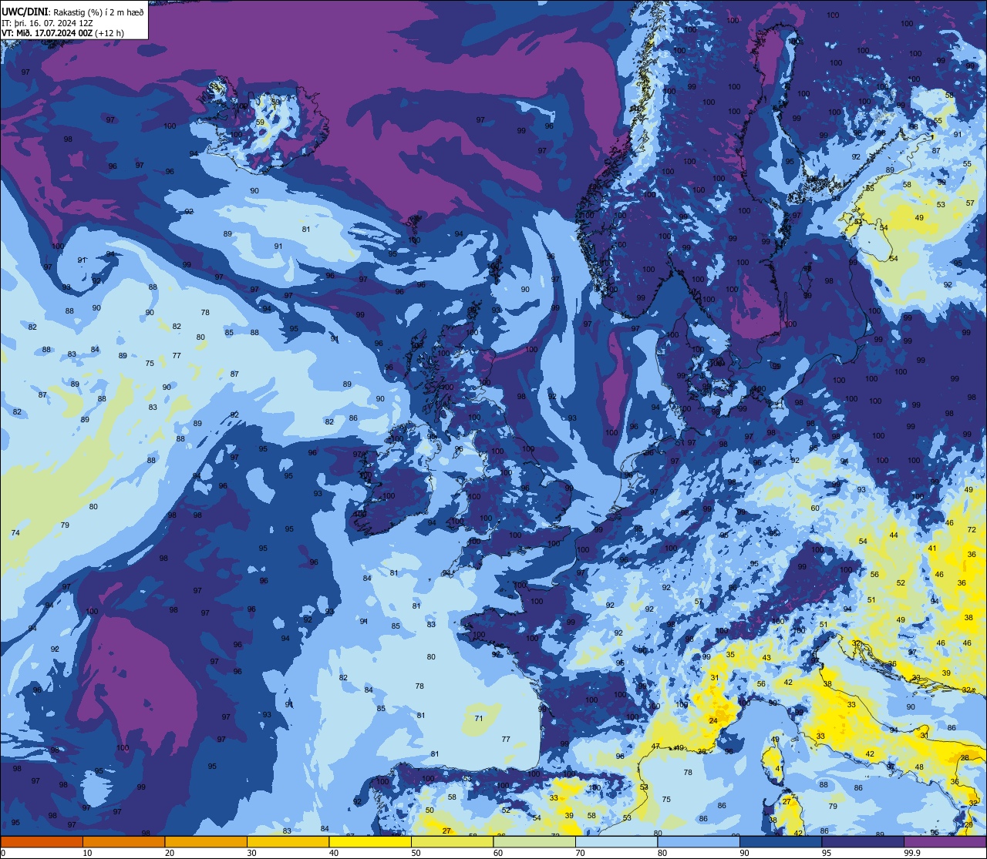Screen dimensions: 987x859
Task: Click the legend tick label '80'
Action: coord(662,853)
